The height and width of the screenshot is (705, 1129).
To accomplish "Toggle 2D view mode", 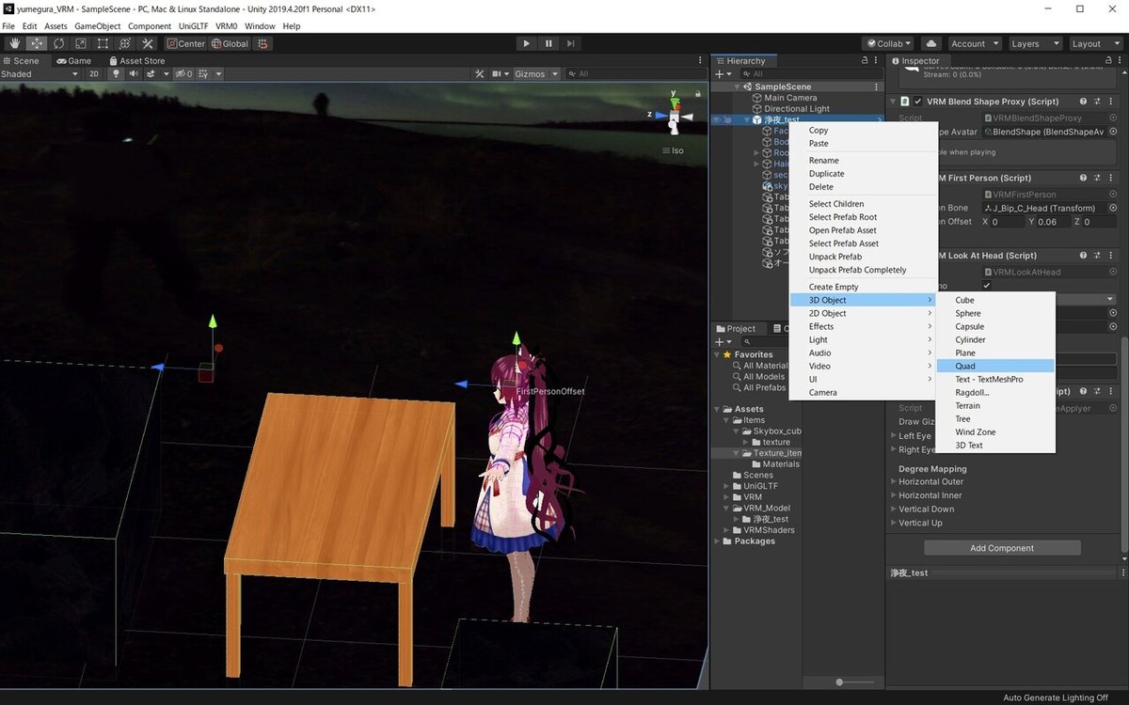I will point(94,73).
